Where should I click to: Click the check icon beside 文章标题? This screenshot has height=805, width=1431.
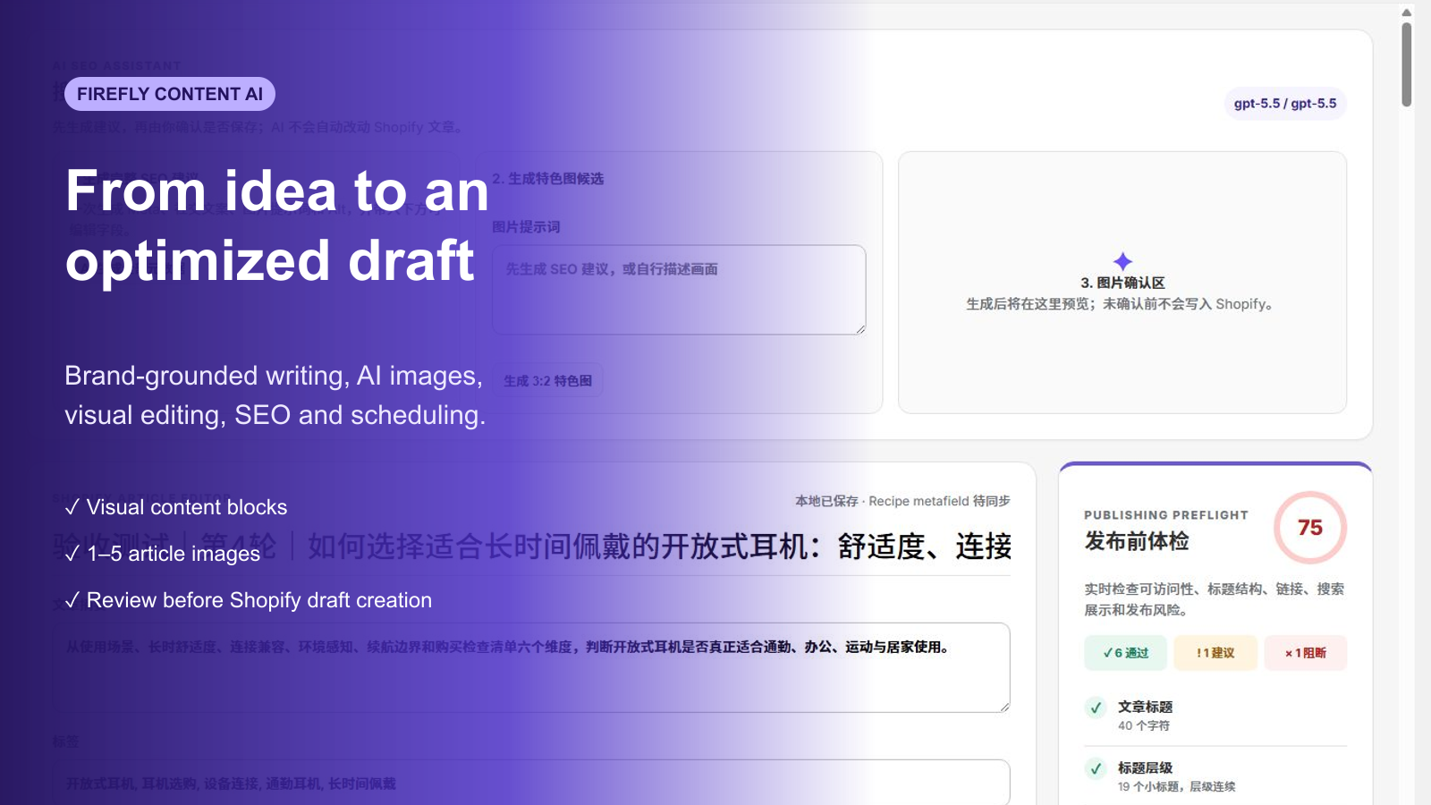tap(1096, 708)
